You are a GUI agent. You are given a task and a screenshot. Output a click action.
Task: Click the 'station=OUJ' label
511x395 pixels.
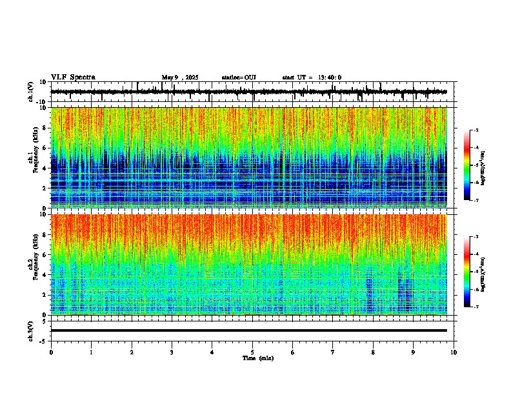[239, 77]
